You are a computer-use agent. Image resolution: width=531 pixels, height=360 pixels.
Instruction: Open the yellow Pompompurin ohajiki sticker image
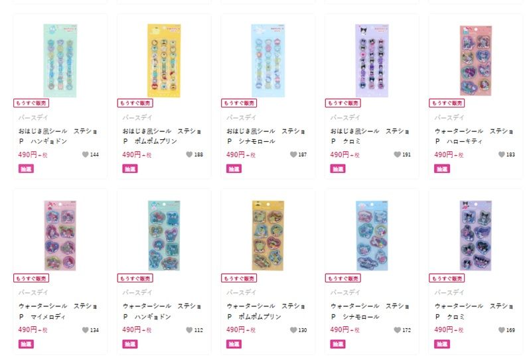[x=164, y=60]
